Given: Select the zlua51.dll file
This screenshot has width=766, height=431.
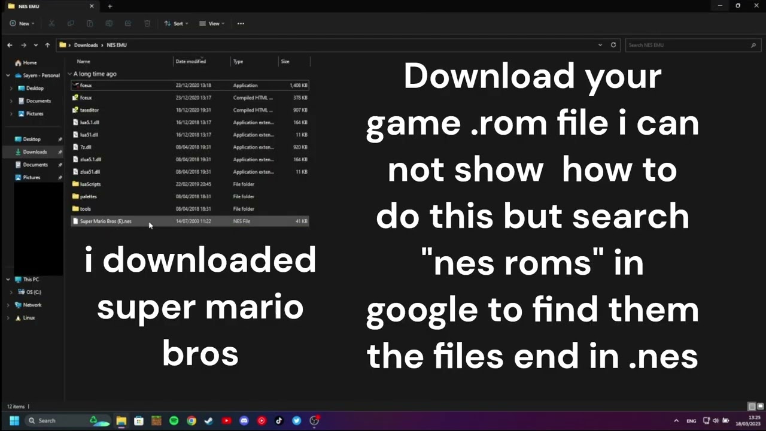Looking at the screenshot, I should click(189, 172).
